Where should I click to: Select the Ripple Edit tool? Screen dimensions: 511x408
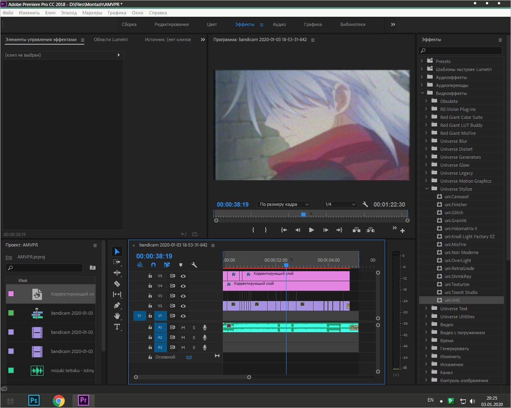[117, 273]
